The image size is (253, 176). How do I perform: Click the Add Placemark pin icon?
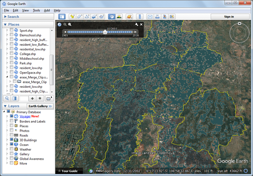tap(73, 17)
